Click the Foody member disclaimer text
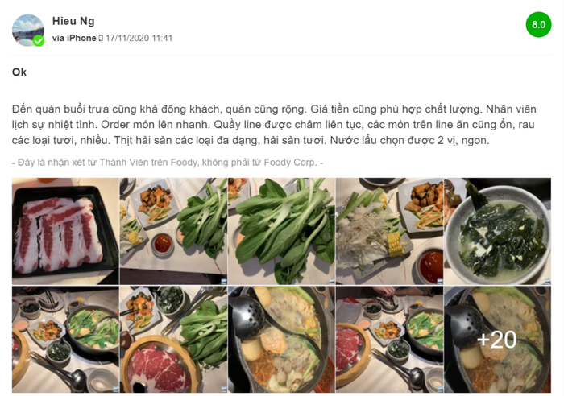Image resolution: width=564 pixels, height=396 pixels. click(x=168, y=163)
